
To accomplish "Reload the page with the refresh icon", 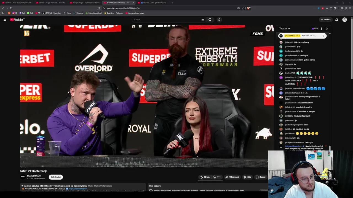I will 11,8.
